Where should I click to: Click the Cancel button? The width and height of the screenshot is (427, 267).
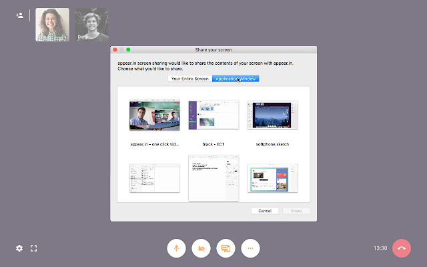click(x=265, y=211)
